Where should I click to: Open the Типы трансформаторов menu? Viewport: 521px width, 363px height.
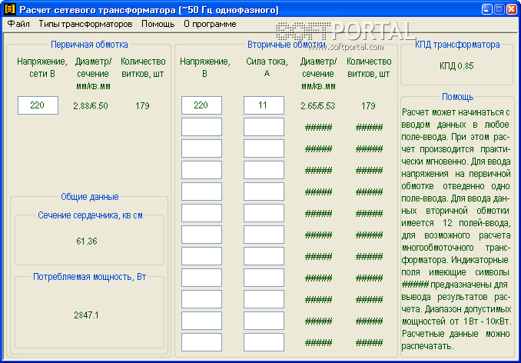coord(86,25)
